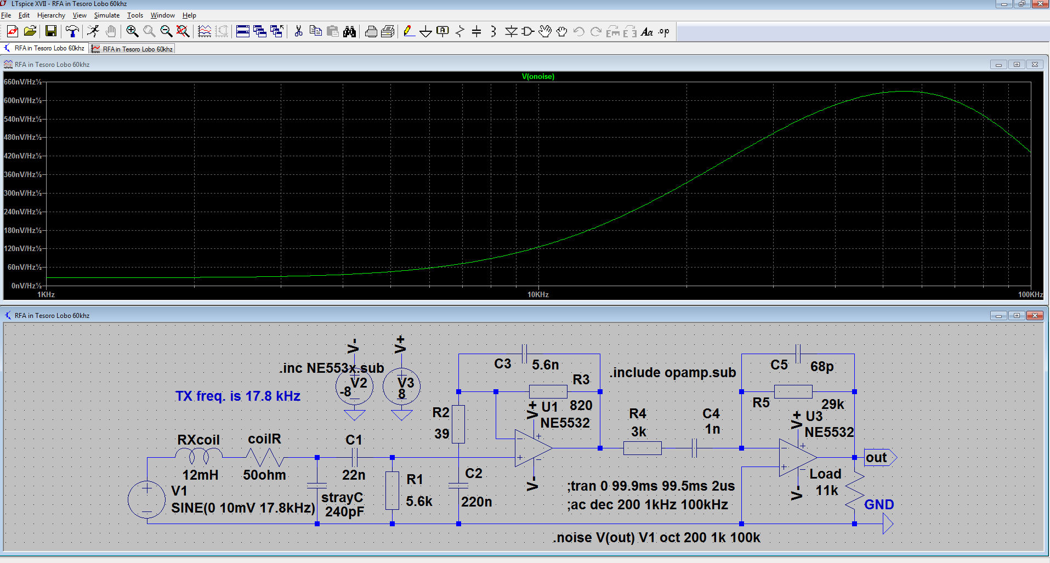1050x563 pixels.
Task: Click the Zoom In magnifier
Action: [132, 31]
